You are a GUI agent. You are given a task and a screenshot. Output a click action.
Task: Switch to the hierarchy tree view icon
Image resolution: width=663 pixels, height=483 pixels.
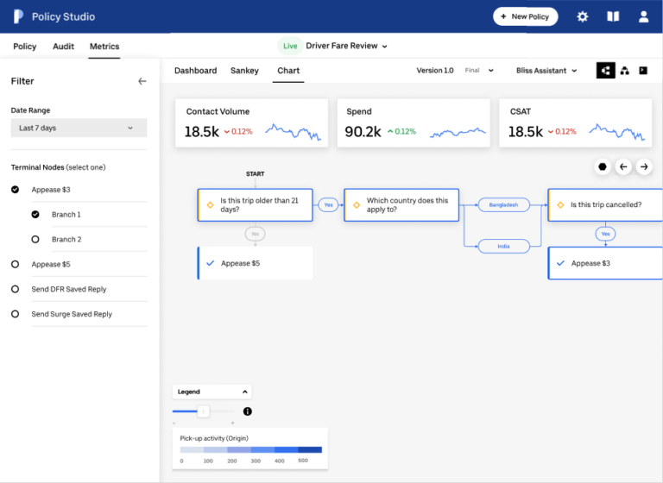pyautogui.click(x=624, y=71)
